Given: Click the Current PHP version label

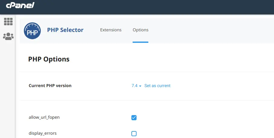Looking at the screenshot, I should [50, 86].
